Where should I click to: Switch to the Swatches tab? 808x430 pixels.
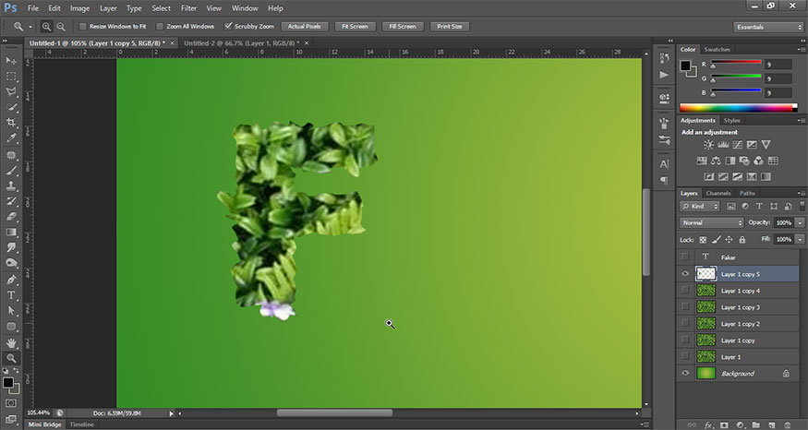point(718,50)
